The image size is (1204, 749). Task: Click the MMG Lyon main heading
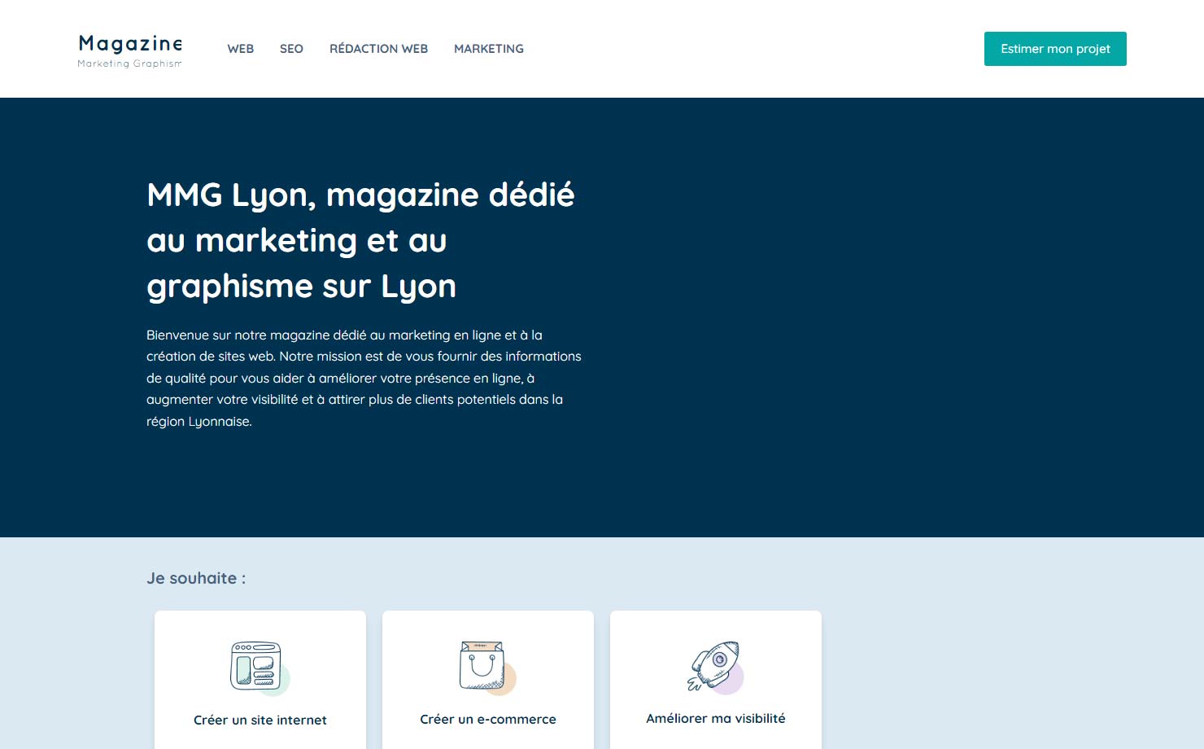pyautogui.click(x=360, y=240)
